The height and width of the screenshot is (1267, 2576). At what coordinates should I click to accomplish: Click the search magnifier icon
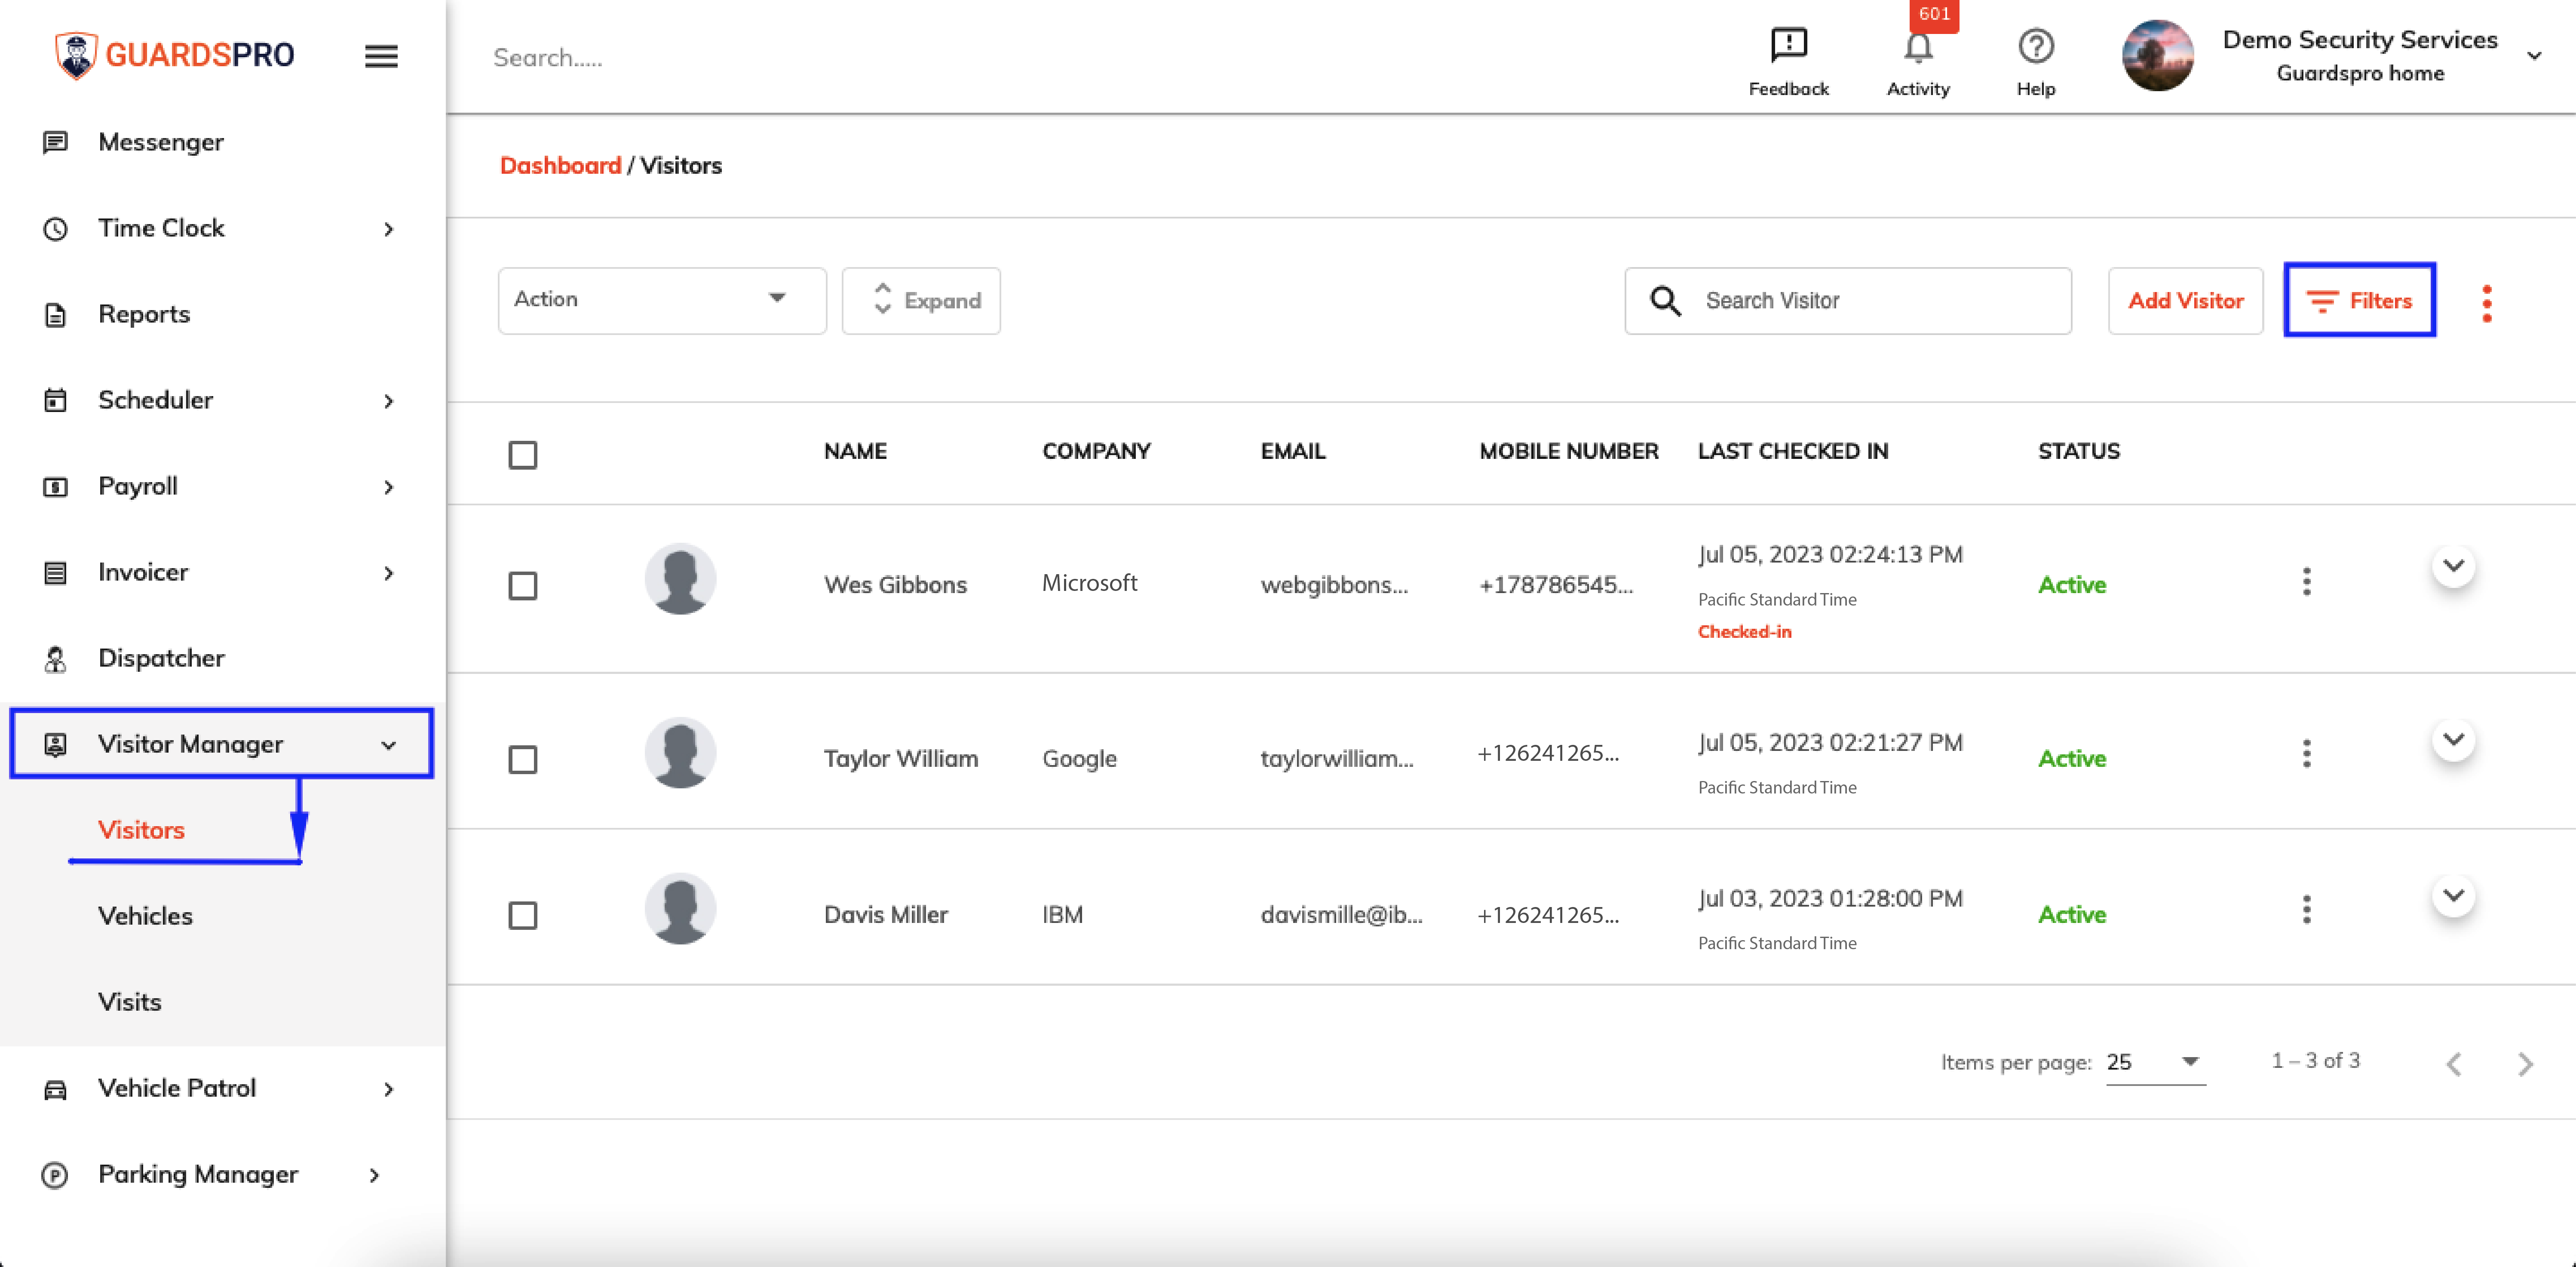pyautogui.click(x=1664, y=300)
